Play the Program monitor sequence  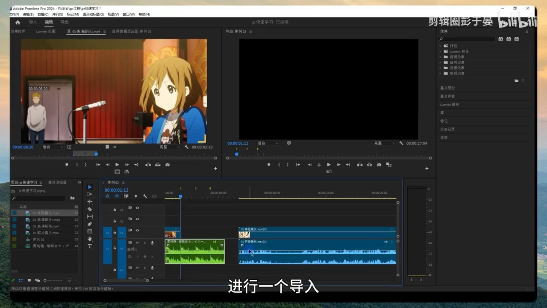329,165
